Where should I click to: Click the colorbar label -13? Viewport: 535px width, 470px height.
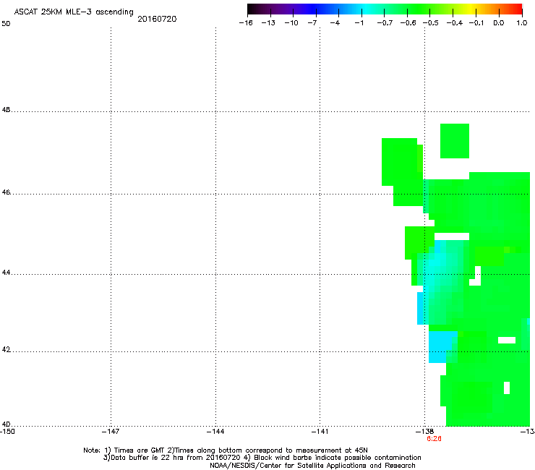tap(268, 23)
